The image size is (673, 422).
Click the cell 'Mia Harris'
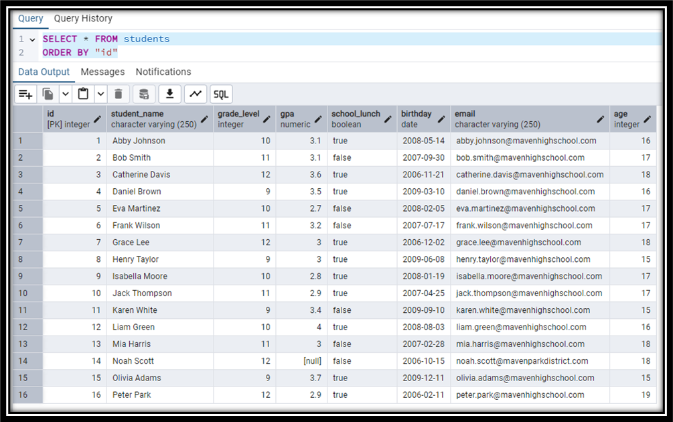click(160, 344)
